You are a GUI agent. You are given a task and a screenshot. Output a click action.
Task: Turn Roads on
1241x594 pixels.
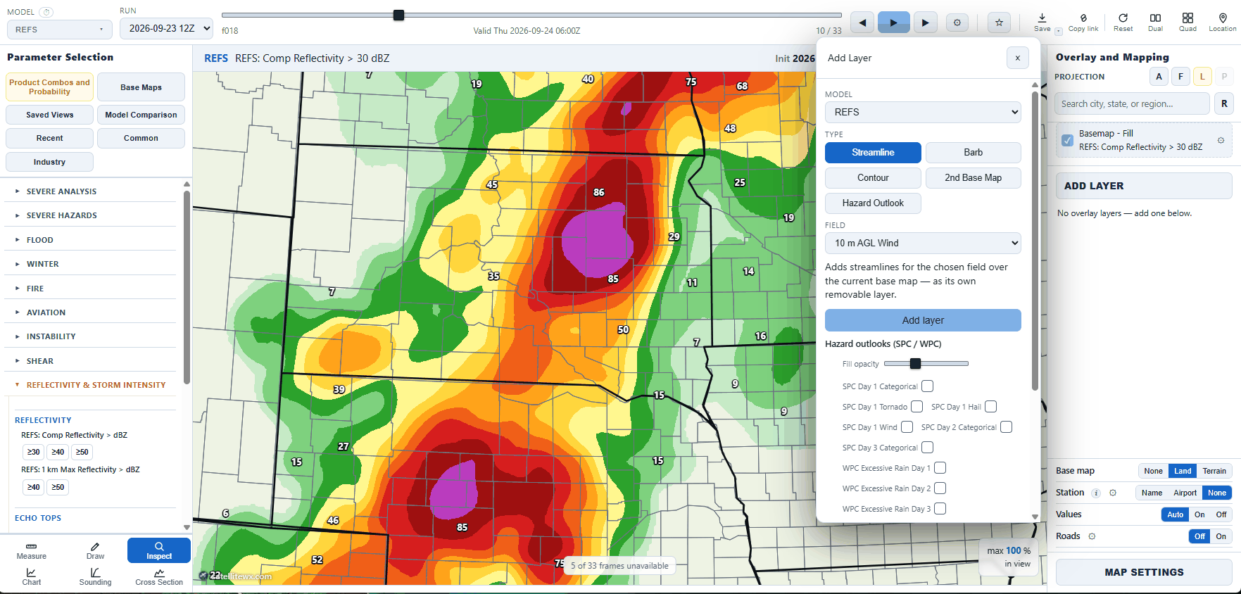click(1221, 536)
